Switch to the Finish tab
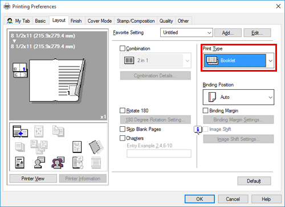Image resolution: width=285 pixels, height=207 pixels. tap(76, 21)
